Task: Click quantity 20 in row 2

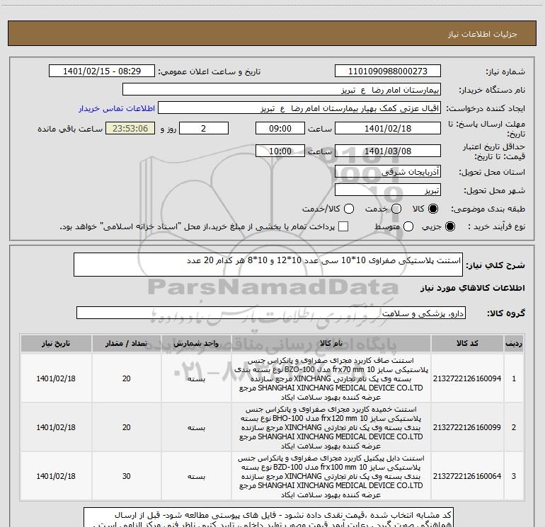Action: point(126,427)
